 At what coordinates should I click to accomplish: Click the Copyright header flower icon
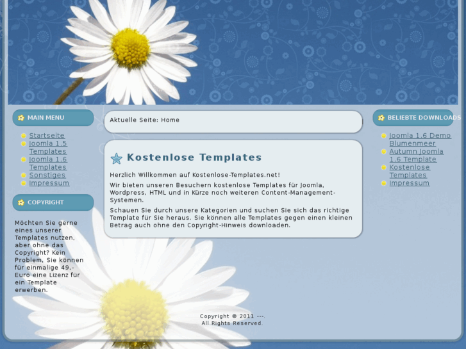[x=21, y=202]
